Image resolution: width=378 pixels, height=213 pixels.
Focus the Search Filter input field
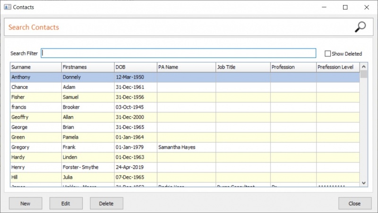coord(179,53)
